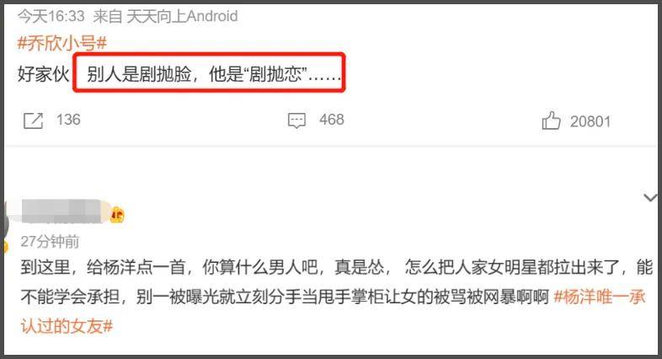Click the like count 20801
Viewport: 662px width, 359px height.
590,121
